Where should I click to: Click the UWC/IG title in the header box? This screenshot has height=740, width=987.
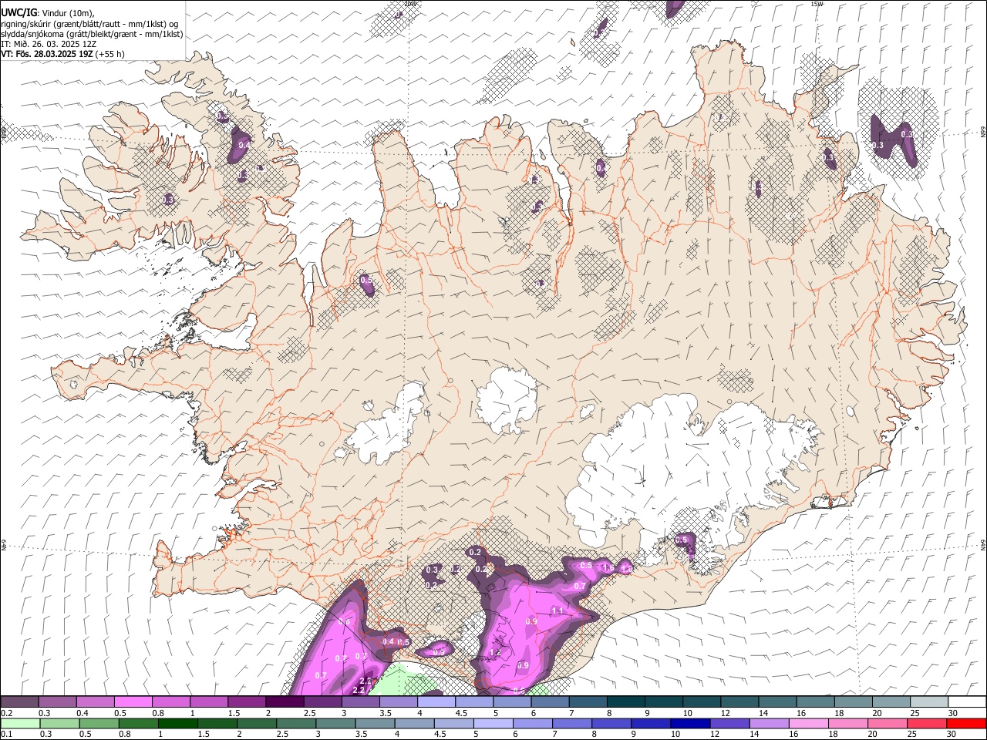click(18, 12)
